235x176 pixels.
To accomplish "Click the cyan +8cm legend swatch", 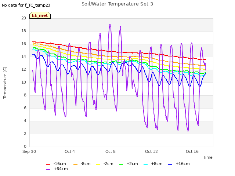I will click(x=146, y=164).
